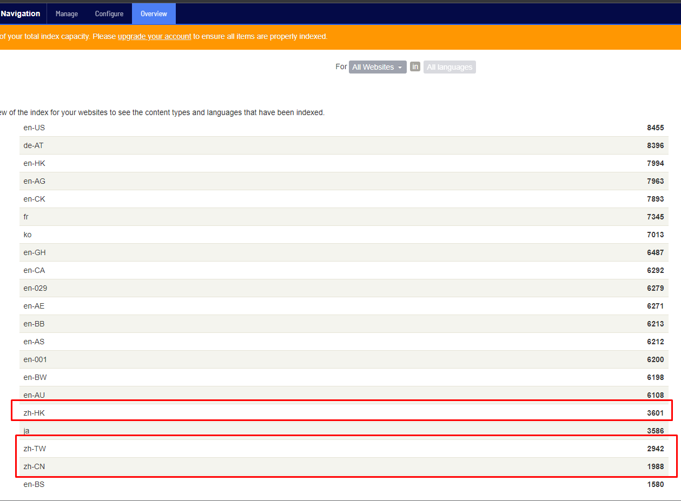The width and height of the screenshot is (681, 501).
Task: Click the en-US language row
Action: click(34, 128)
